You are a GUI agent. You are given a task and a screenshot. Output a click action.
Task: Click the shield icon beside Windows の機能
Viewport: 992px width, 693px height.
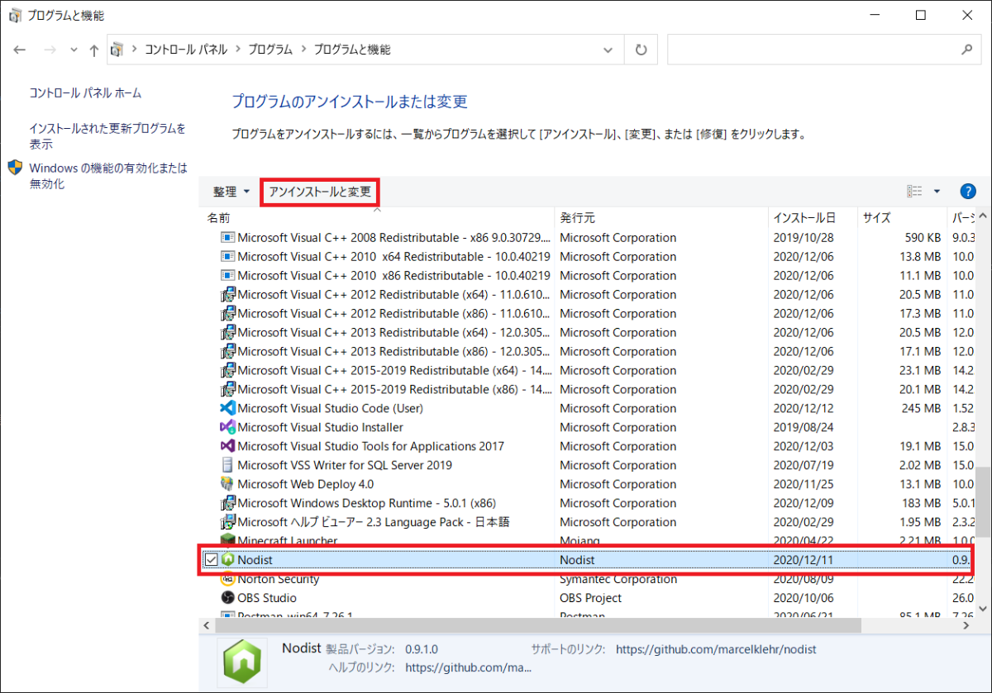(16, 168)
